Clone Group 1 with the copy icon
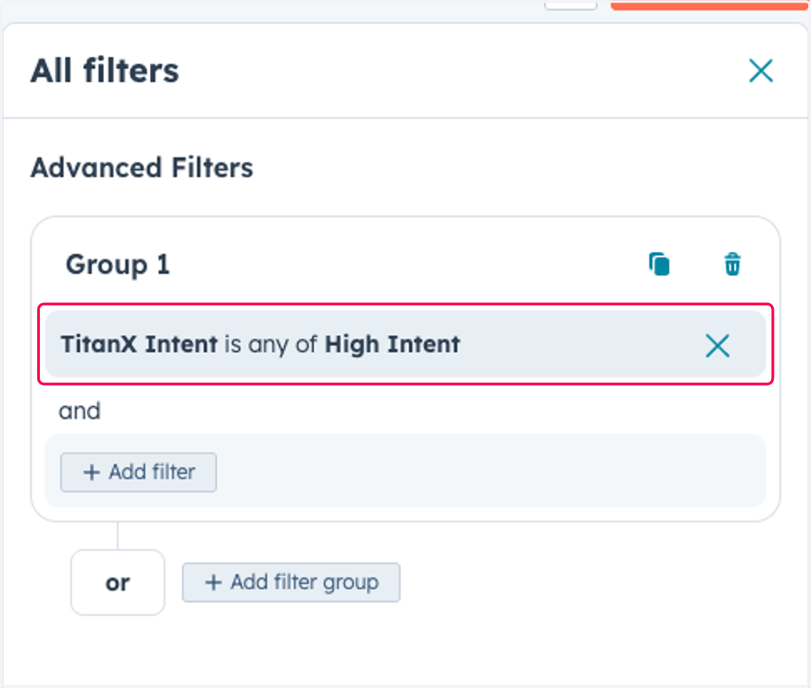This screenshot has height=688, width=811. pos(659,264)
